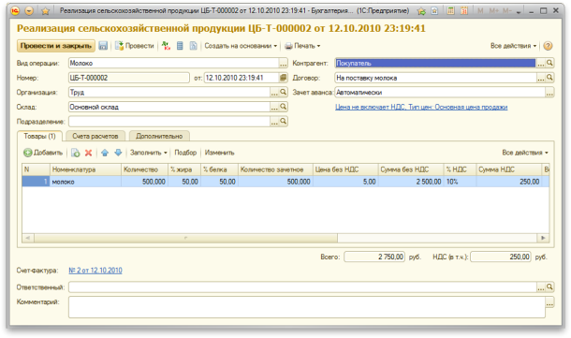
Task: Open Склад record with magnifier icon
Action: point(284,107)
